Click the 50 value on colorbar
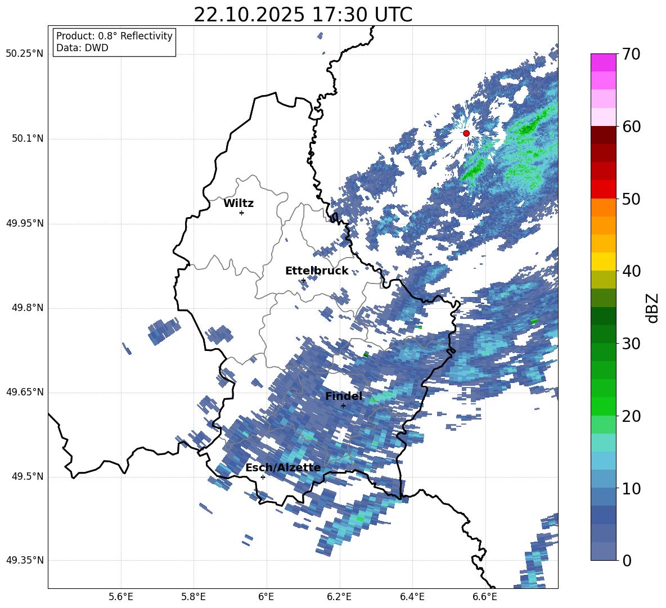Image resolution: width=666 pixels, height=608 pixels. click(631, 199)
